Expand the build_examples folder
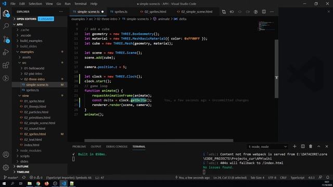The width and height of the screenshot is (333, 187). tap(31, 41)
